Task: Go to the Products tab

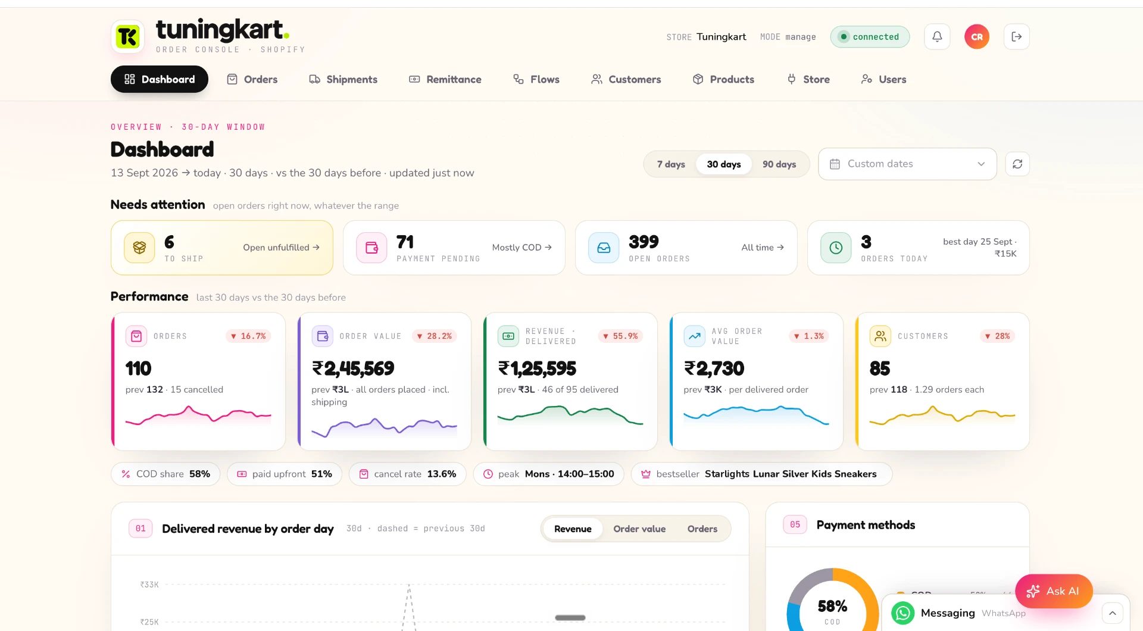Action: 723,79
